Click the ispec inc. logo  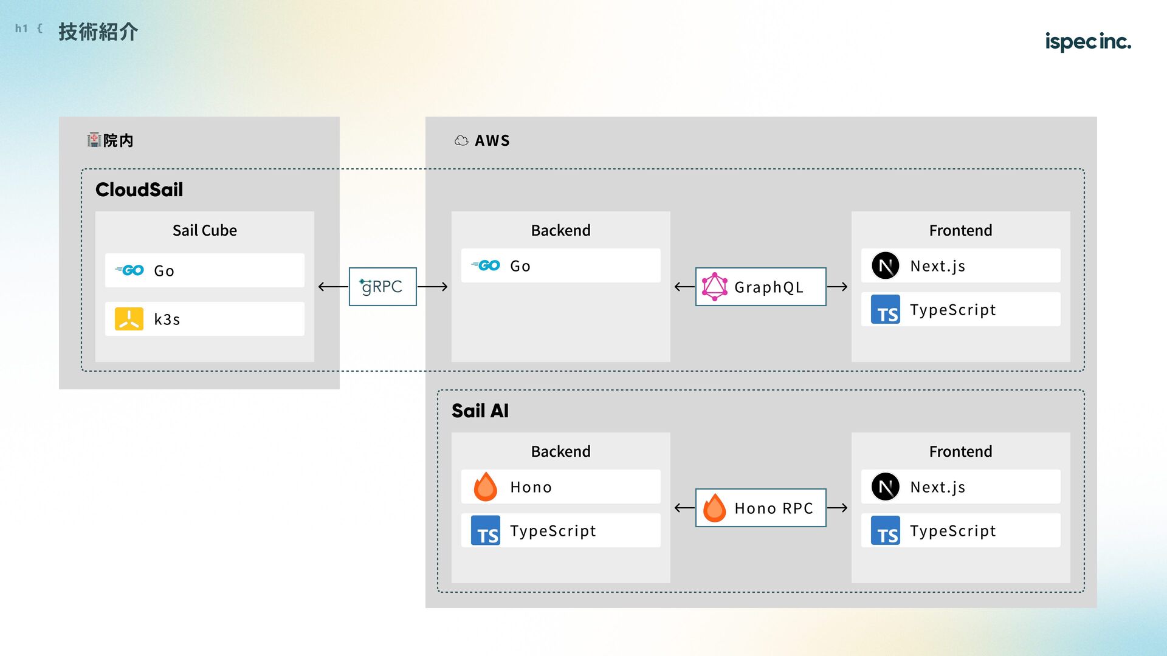pyautogui.click(x=1088, y=41)
